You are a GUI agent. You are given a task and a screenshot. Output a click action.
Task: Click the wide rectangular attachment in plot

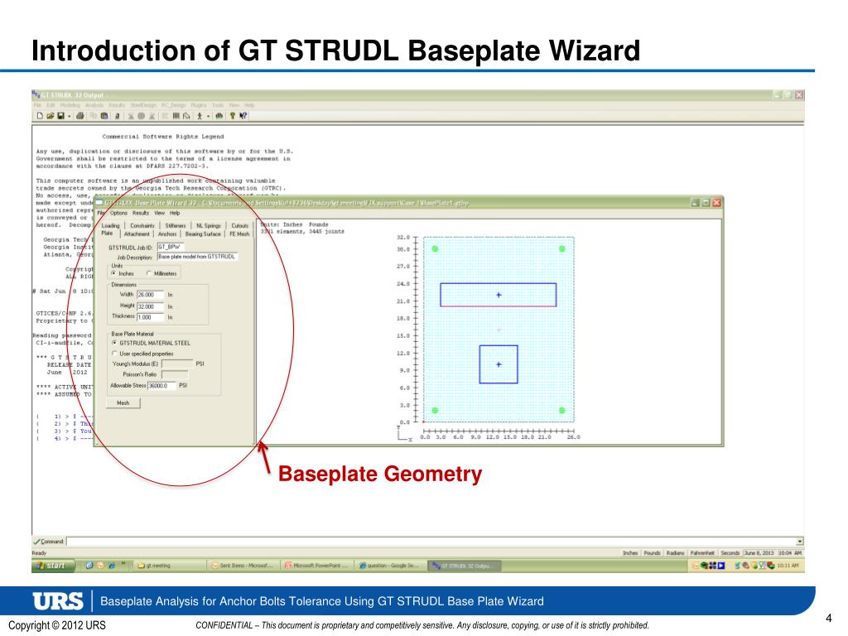pos(498,295)
